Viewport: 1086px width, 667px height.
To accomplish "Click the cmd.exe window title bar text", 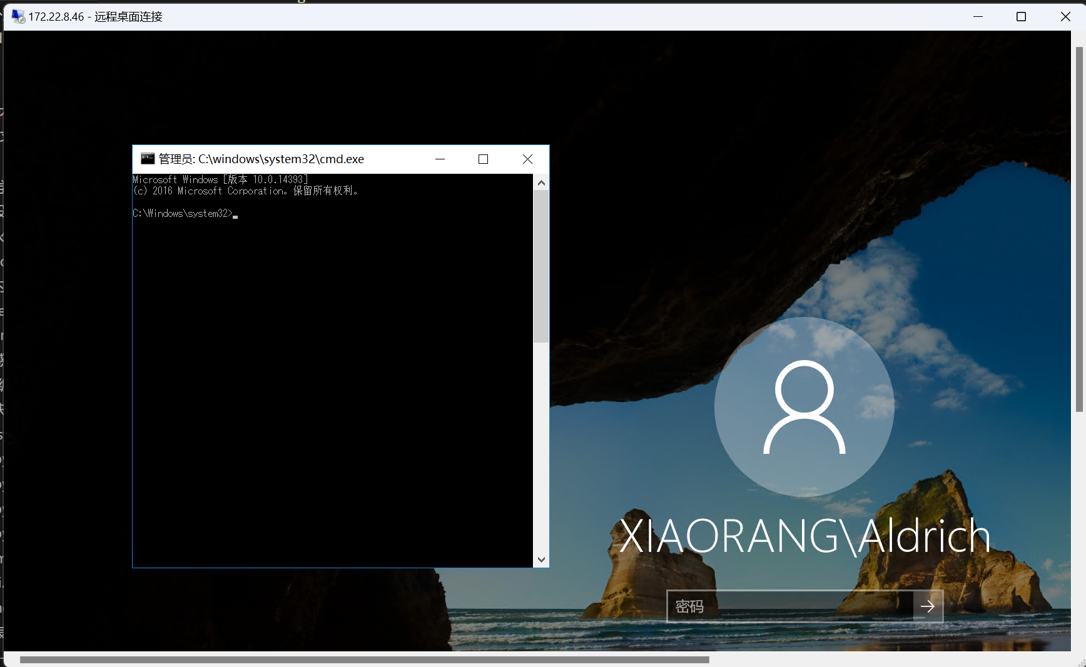I will [261, 159].
